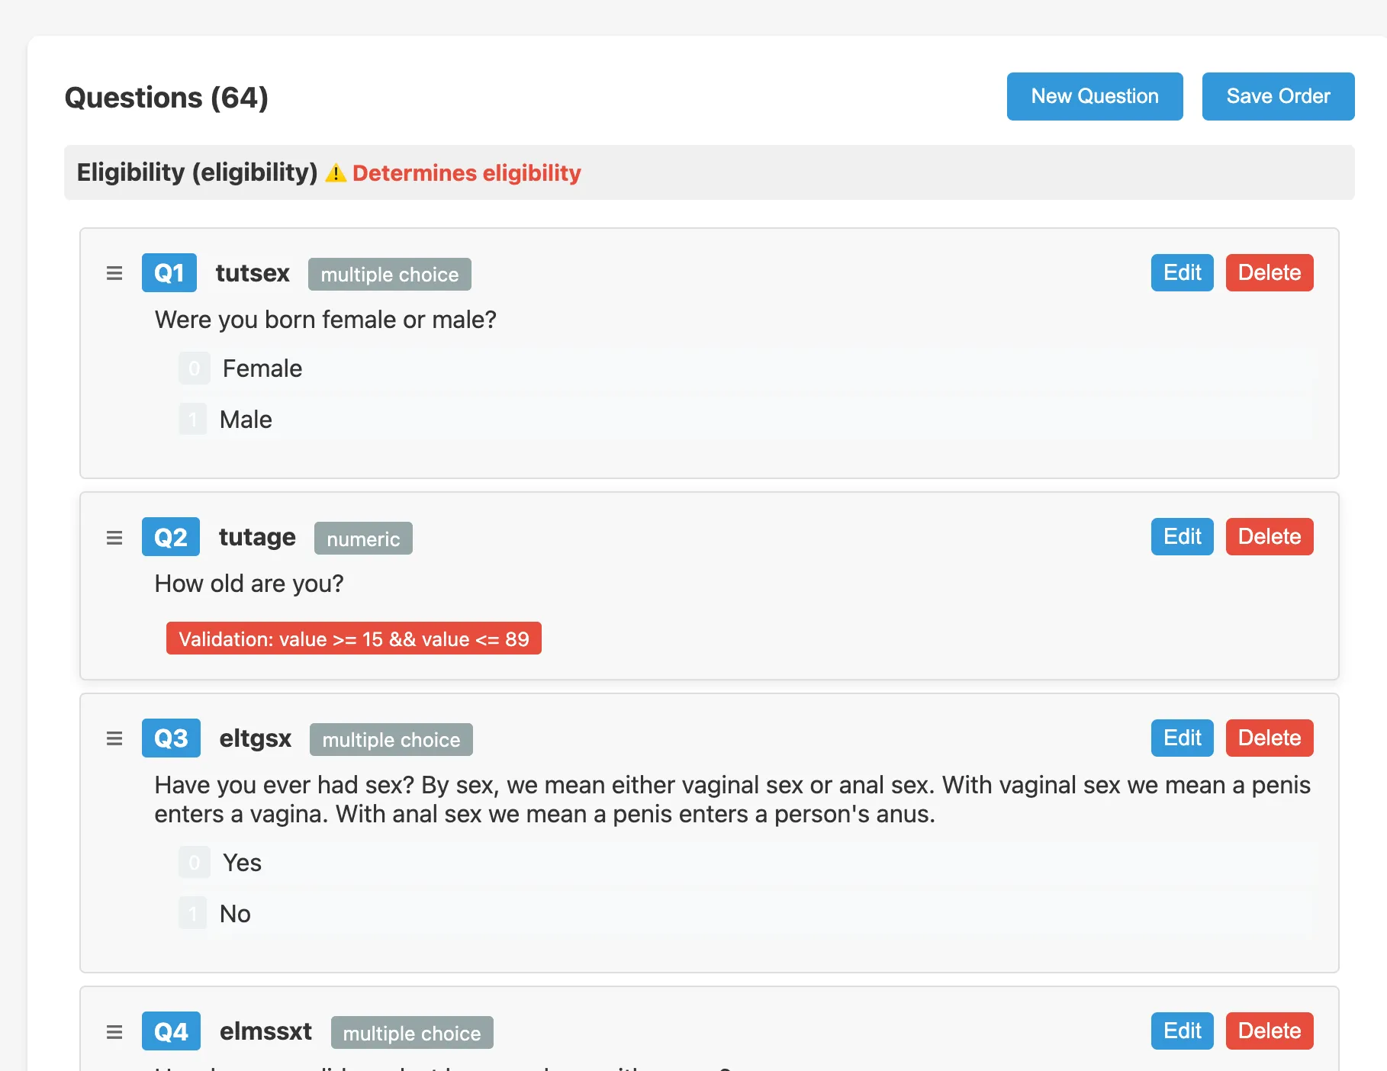The height and width of the screenshot is (1071, 1387).
Task: Click the Q4 number badge
Action: click(x=171, y=1031)
